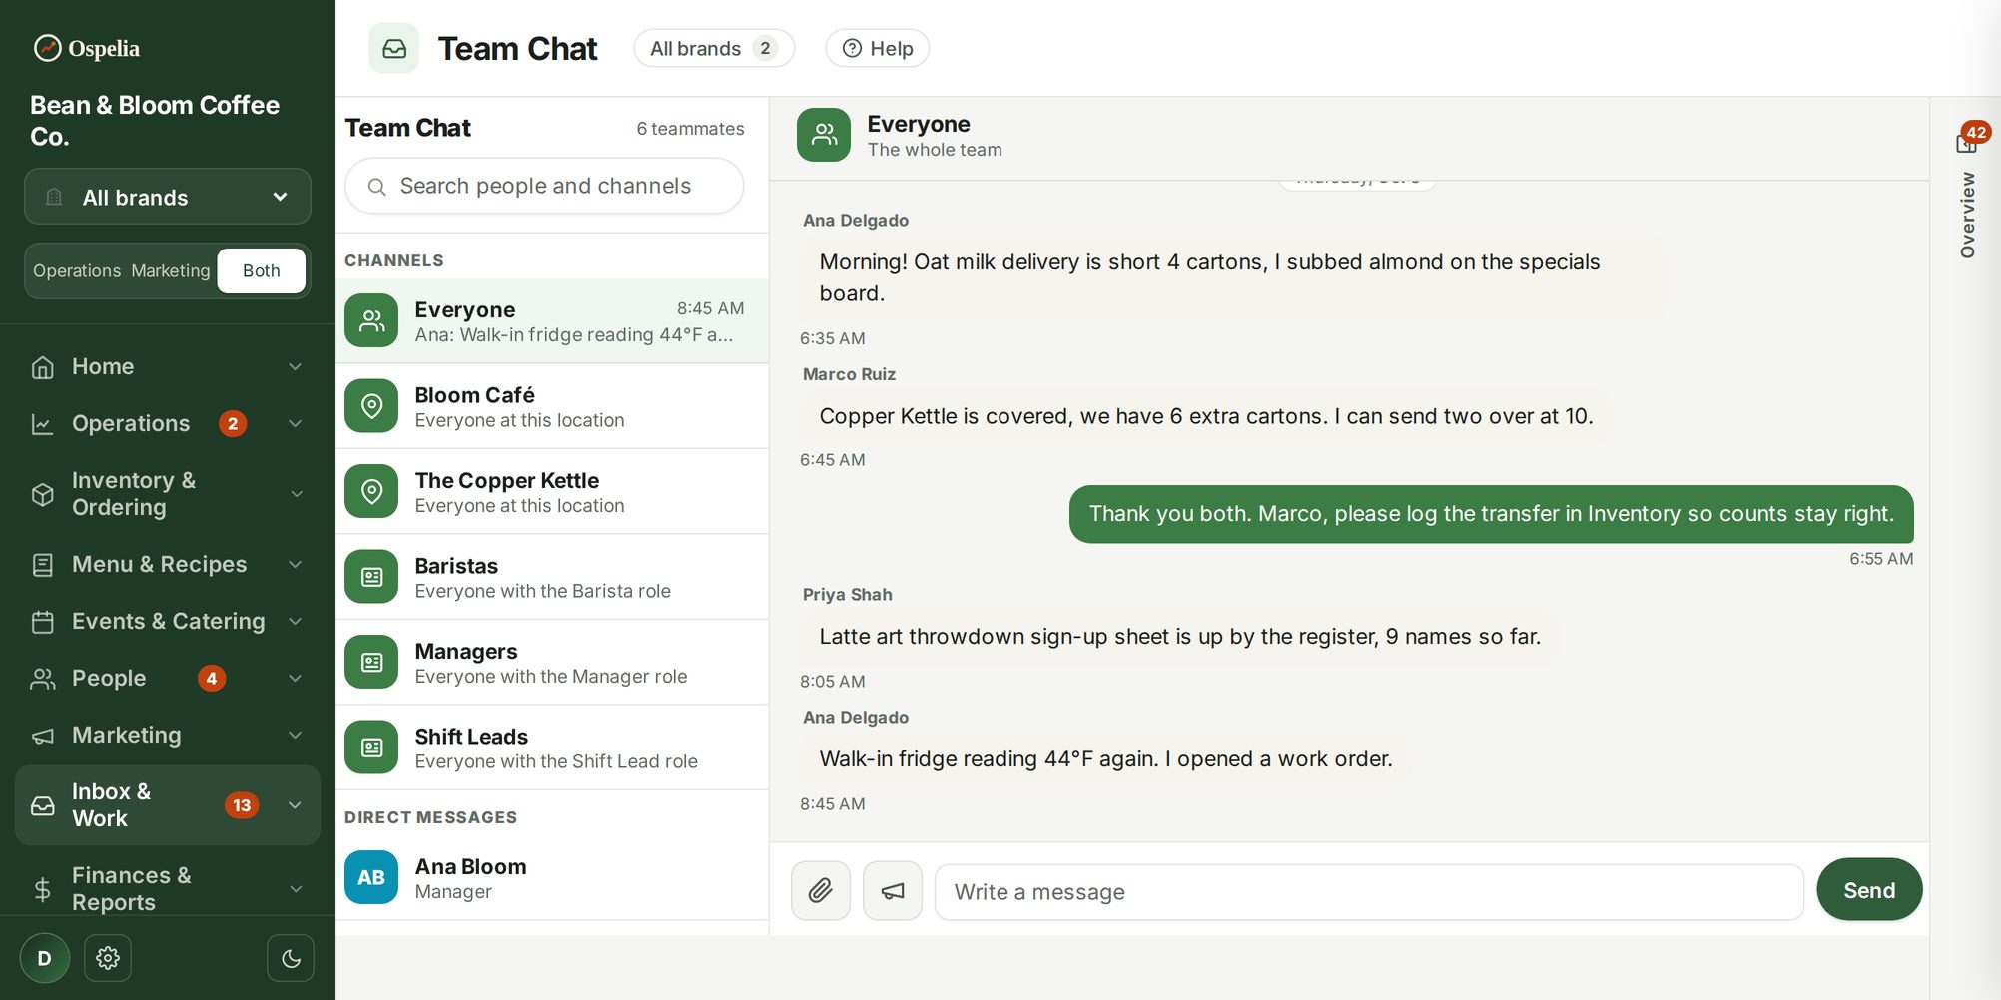Open the Team Chat inbox header icon
This screenshot has height=1000, width=2001.
pos(394,49)
